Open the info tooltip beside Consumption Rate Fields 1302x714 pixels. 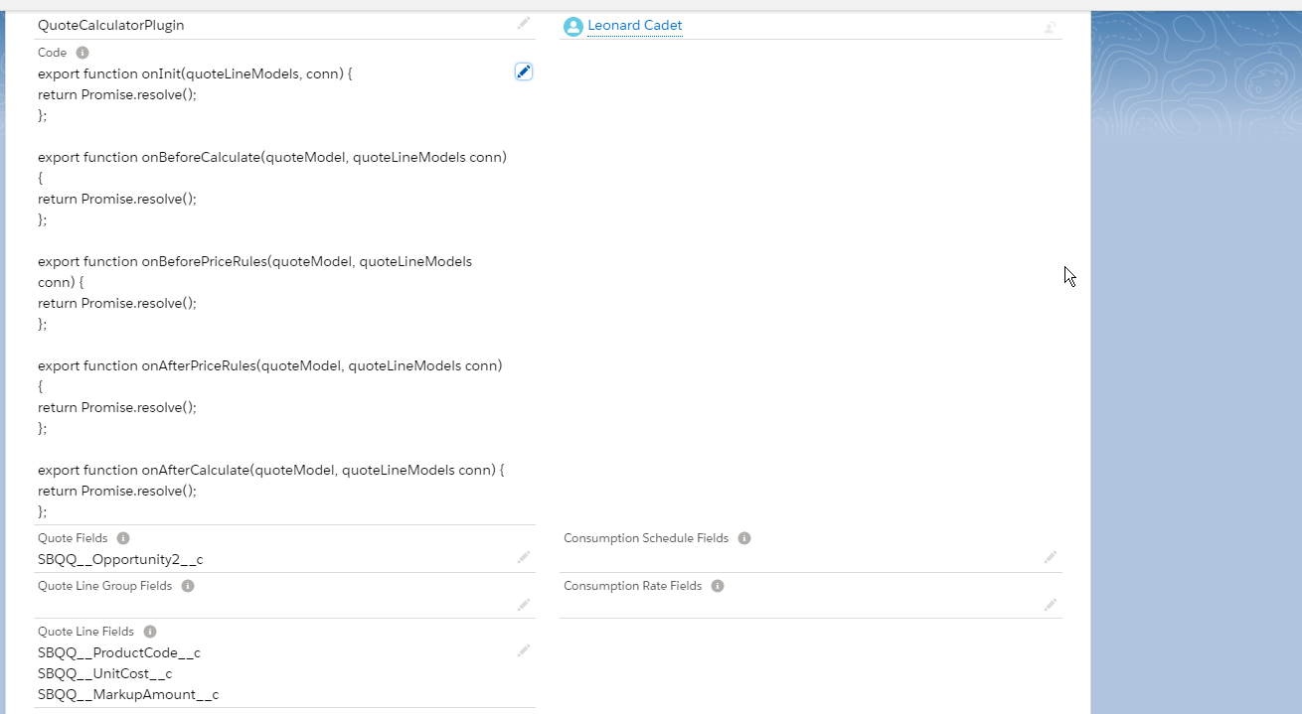[717, 585]
